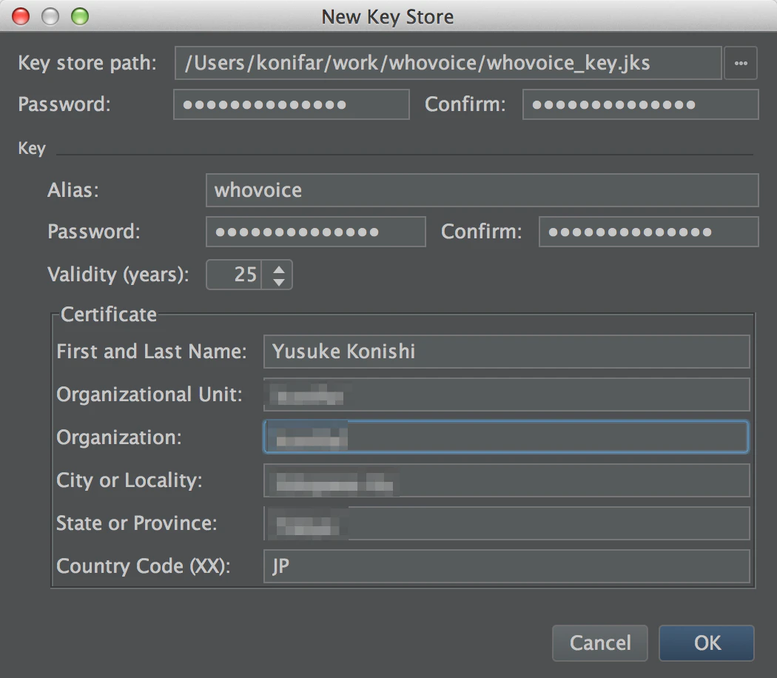Focus the key store Confirm password field

640,104
